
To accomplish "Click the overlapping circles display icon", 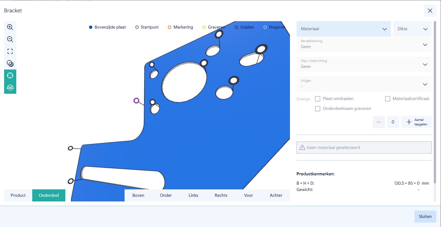I will [x=10, y=63].
